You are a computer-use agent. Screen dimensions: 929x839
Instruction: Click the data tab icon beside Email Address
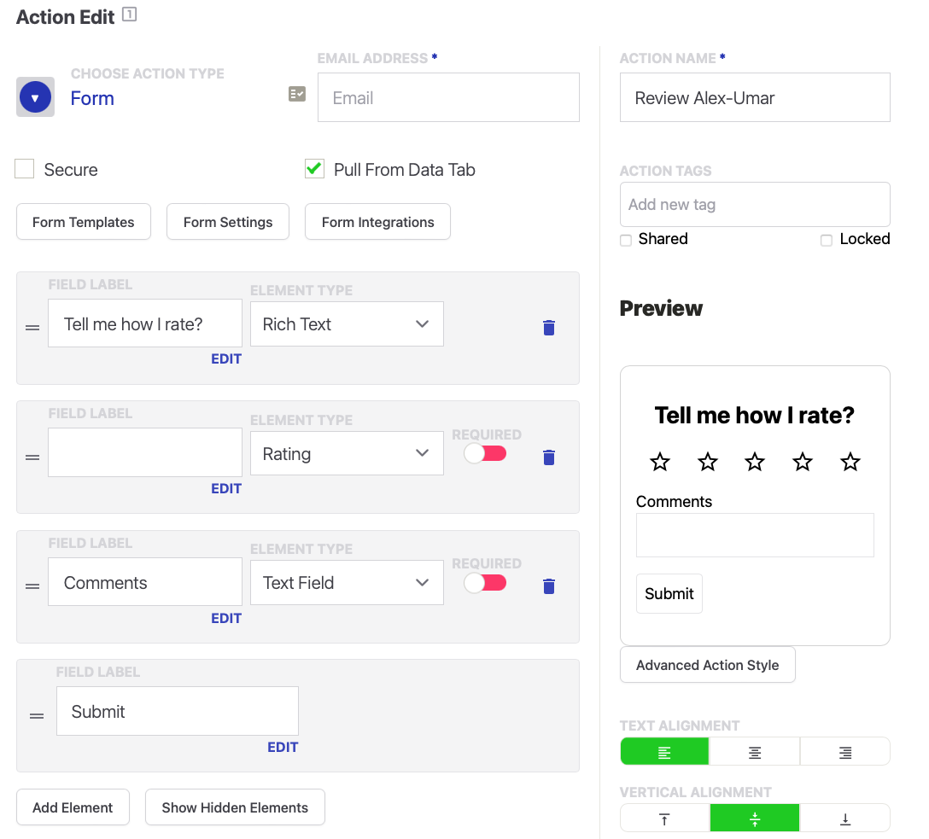297,94
